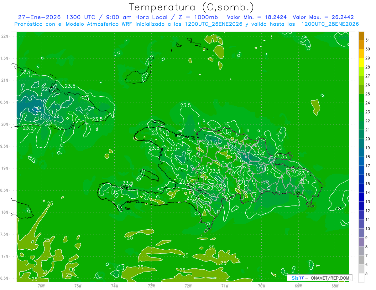Viewport: 376px width, 290px height.
Task: Click the "76W" longitude axis label
Action: 41,286
